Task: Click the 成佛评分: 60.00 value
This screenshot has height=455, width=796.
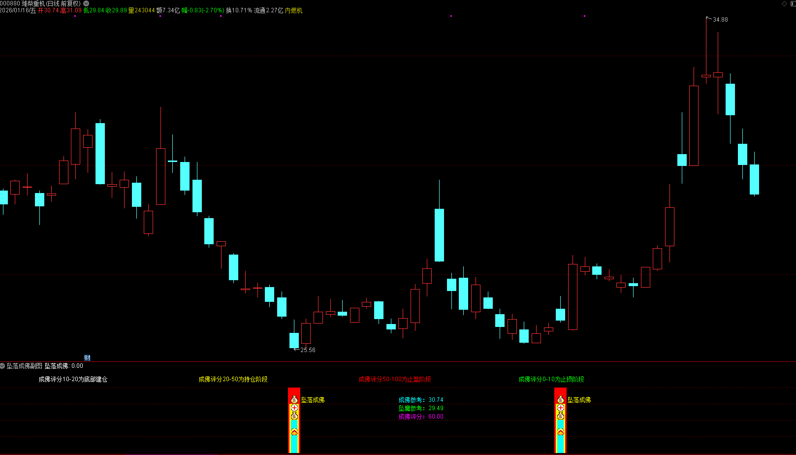Action: coord(421,417)
